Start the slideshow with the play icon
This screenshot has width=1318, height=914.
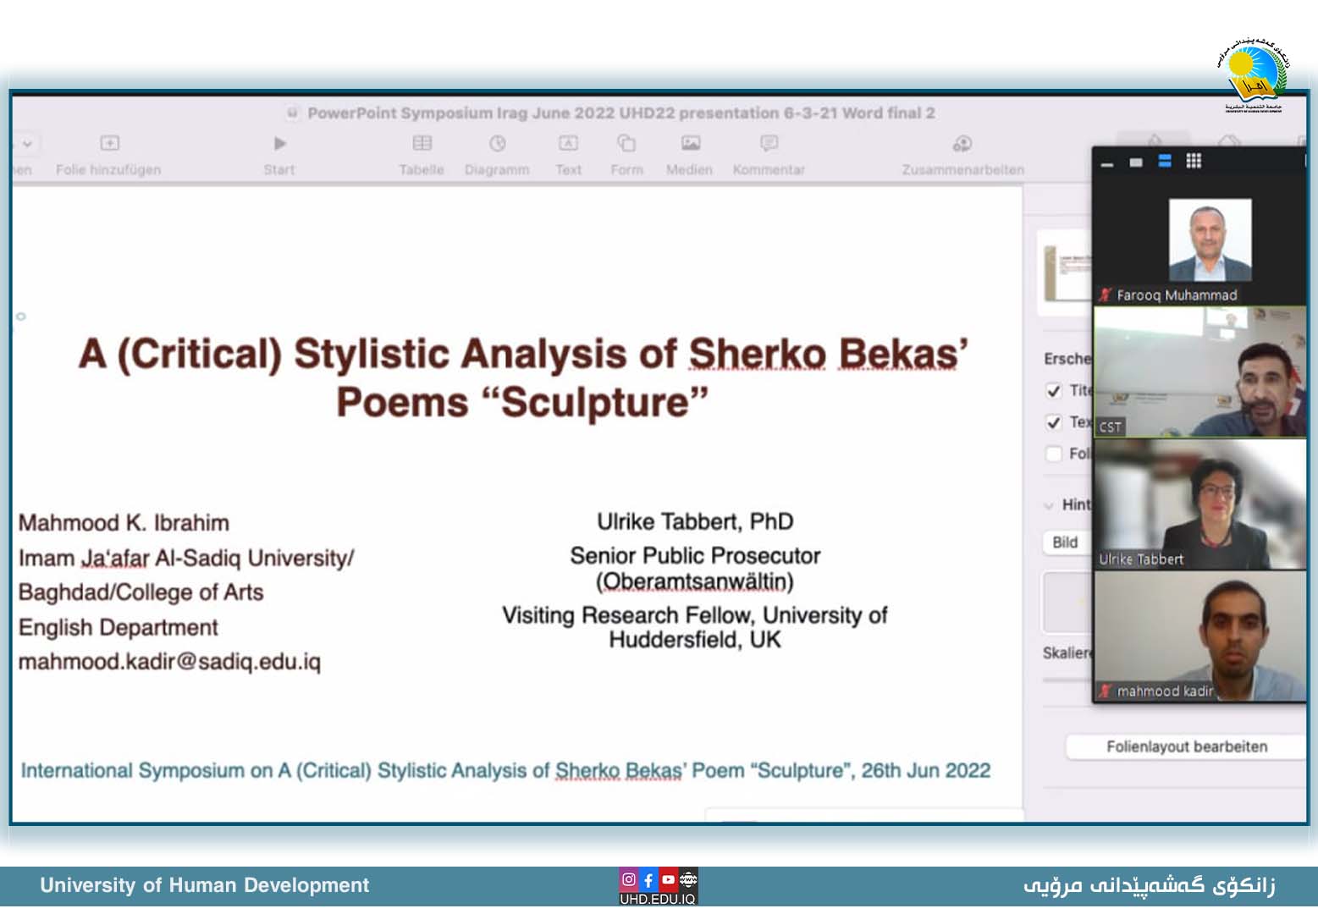tap(280, 143)
